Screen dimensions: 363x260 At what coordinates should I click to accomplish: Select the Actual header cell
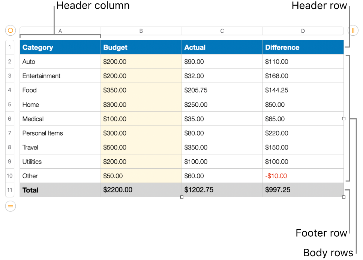[x=222, y=47]
